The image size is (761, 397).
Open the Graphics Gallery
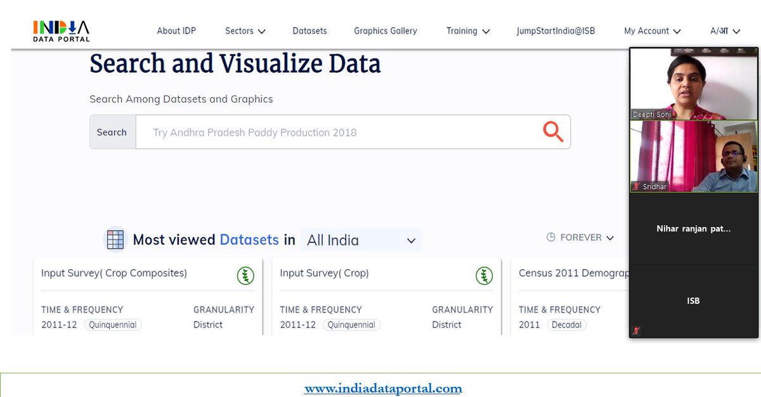coord(386,30)
